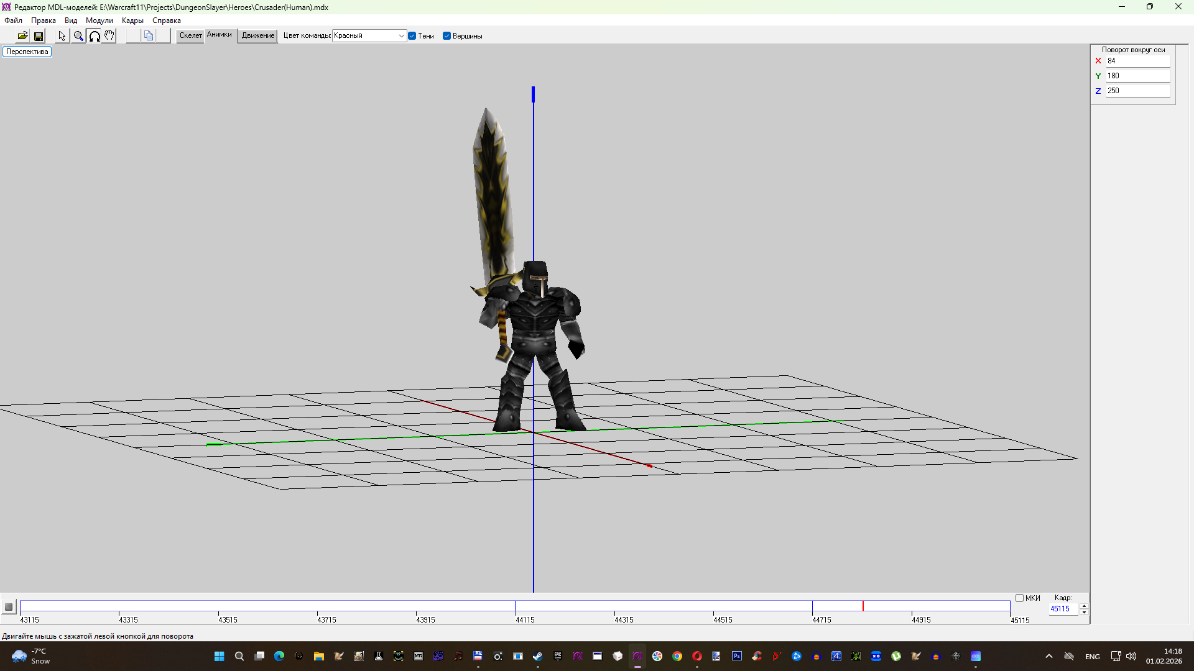The image size is (1194, 671).
Task: Open the Справка menu
Action: click(167, 21)
